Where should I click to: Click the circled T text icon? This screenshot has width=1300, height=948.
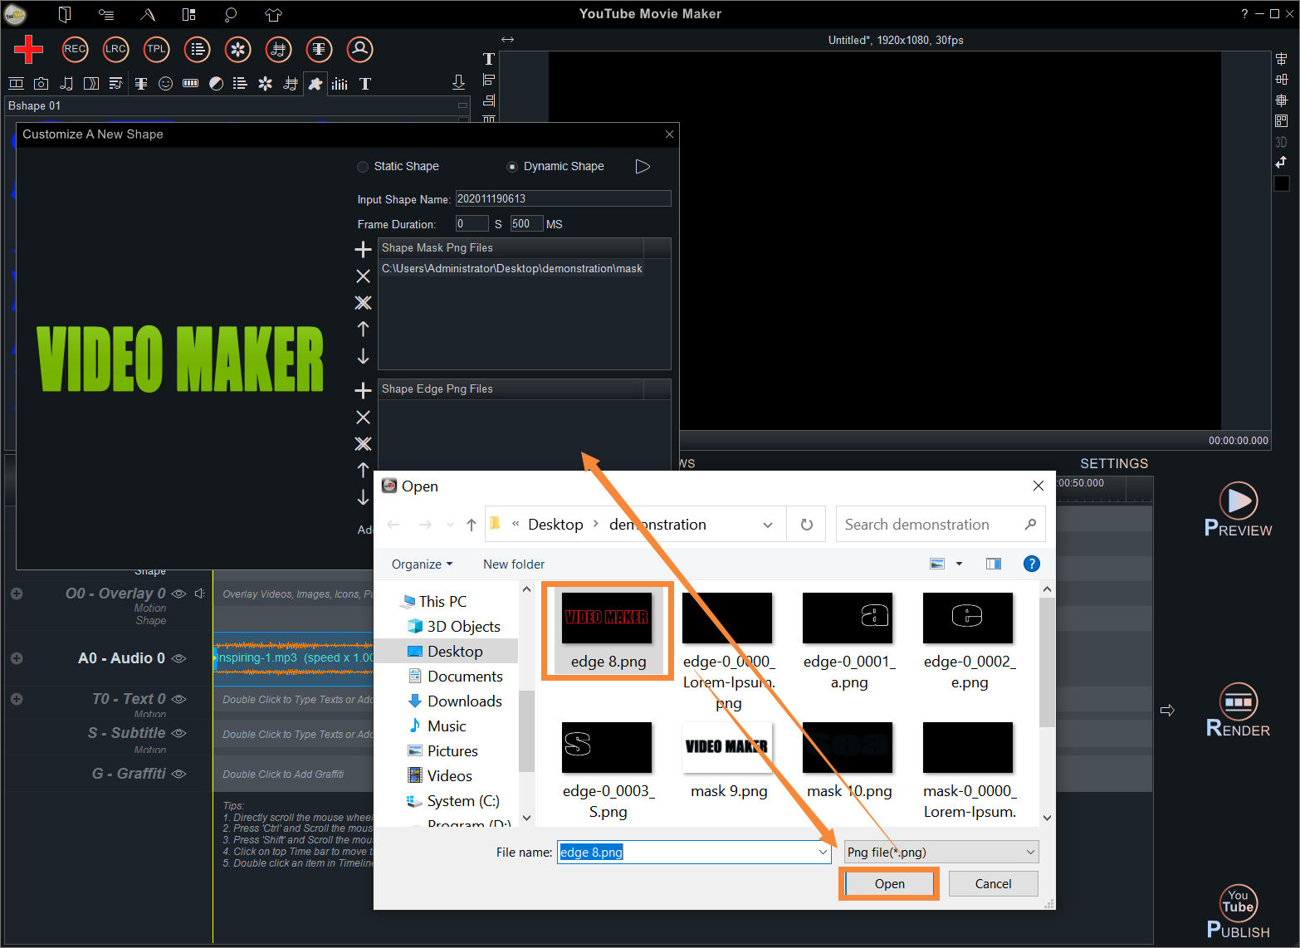[319, 49]
